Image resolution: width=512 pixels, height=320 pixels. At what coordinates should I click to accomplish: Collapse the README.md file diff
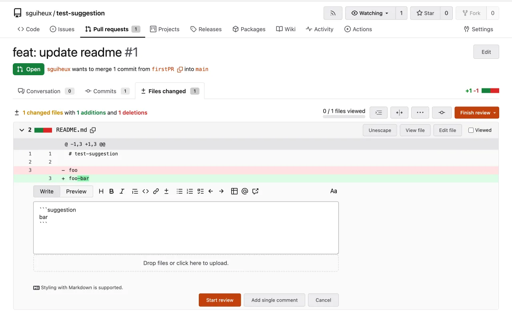(22, 130)
